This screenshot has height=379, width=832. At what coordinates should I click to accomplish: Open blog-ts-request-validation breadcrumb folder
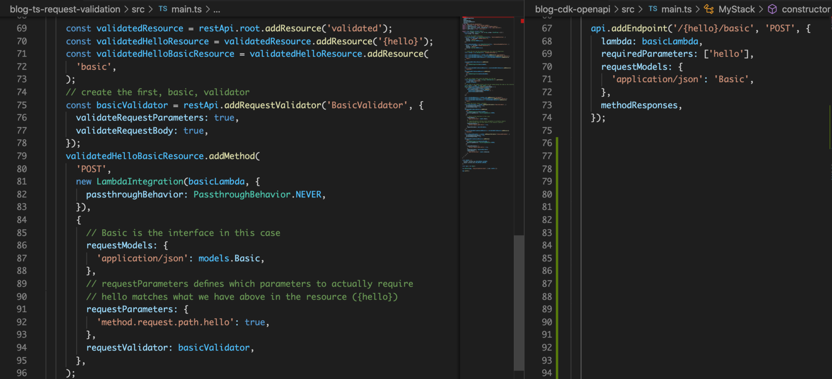coord(65,9)
